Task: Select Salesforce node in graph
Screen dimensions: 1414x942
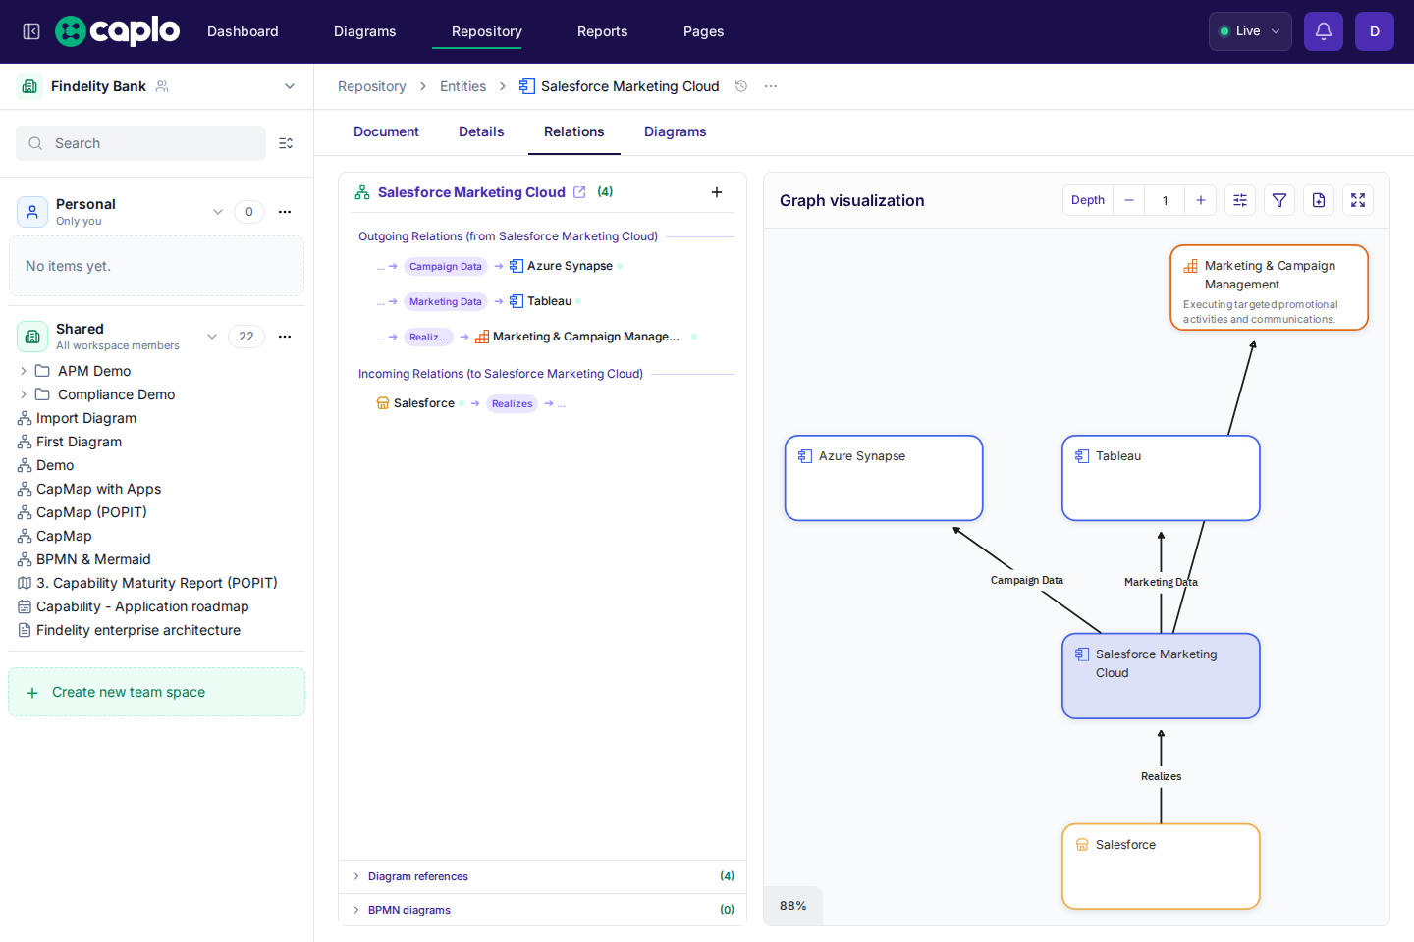Action: 1161,866
